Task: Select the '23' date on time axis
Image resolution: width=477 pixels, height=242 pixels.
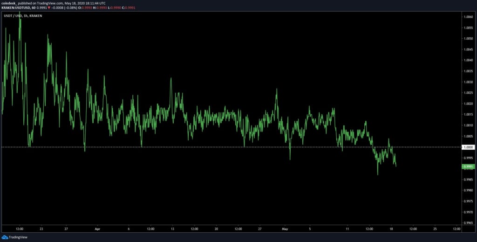Action: point(41,229)
